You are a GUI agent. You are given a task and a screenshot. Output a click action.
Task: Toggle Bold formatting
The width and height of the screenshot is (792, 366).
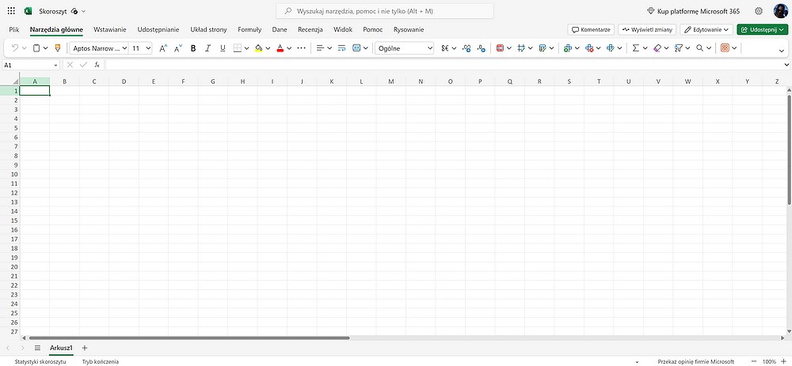(193, 48)
